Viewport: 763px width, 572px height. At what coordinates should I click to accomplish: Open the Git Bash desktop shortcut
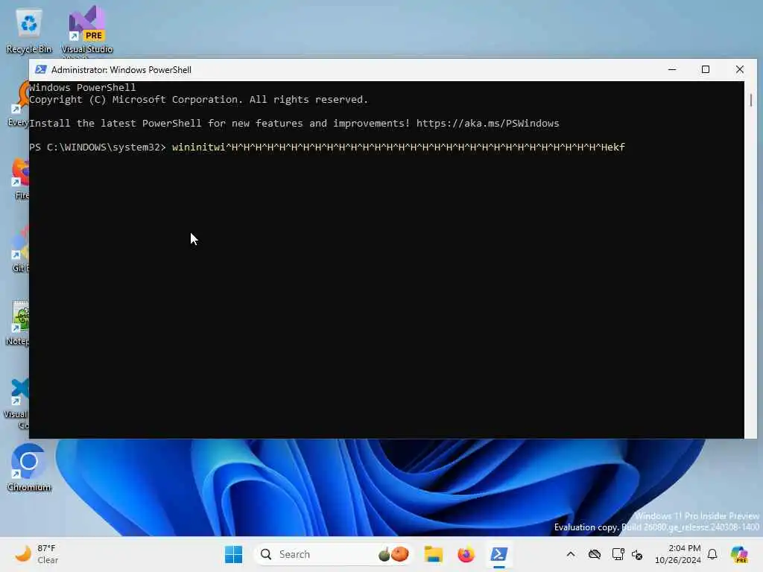click(x=20, y=250)
